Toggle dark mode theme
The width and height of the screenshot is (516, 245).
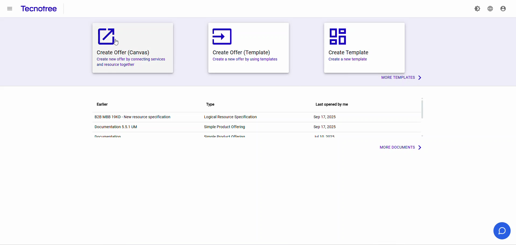point(477,8)
